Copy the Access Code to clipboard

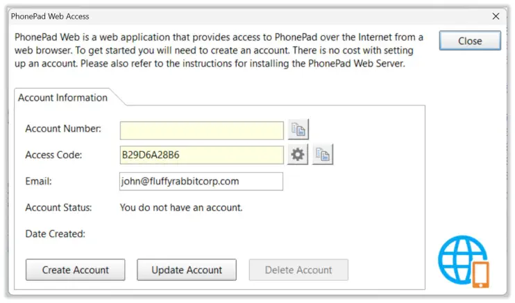tap(323, 155)
